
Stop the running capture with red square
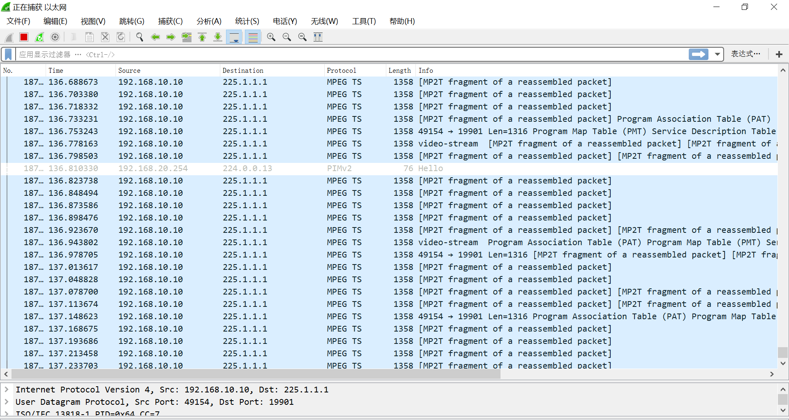(24, 37)
